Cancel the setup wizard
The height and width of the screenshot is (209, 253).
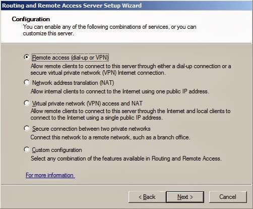click(228, 197)
